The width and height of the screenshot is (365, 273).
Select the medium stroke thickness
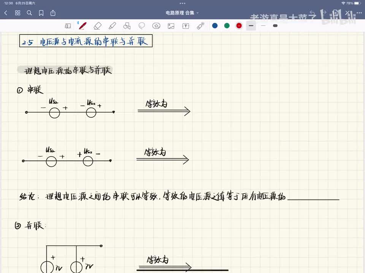[x=251, y=25]
